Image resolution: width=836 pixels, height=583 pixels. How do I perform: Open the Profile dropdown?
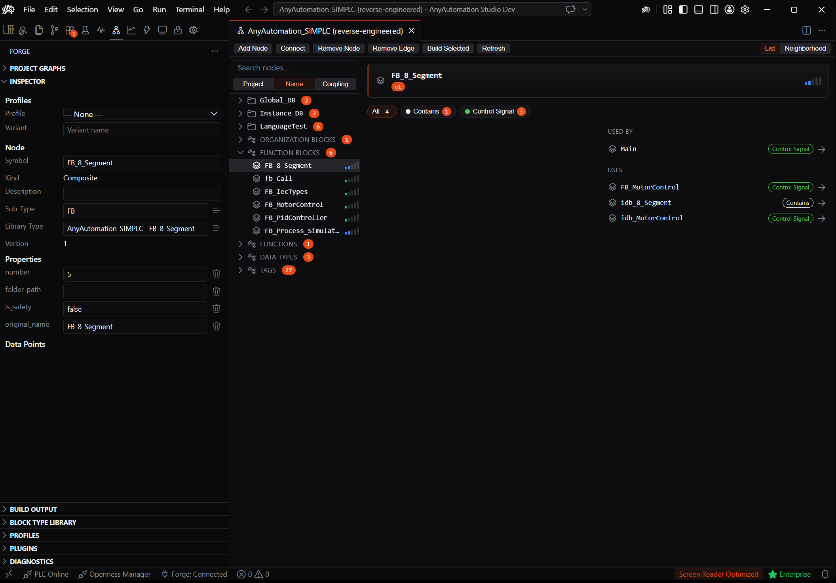(142, 114)
